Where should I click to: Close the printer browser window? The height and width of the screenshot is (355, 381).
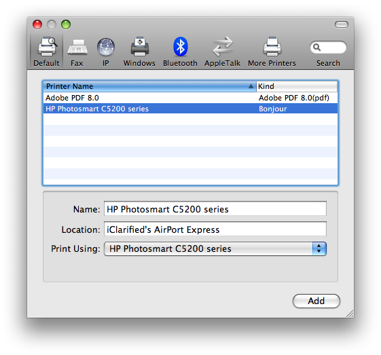point(37,24)
